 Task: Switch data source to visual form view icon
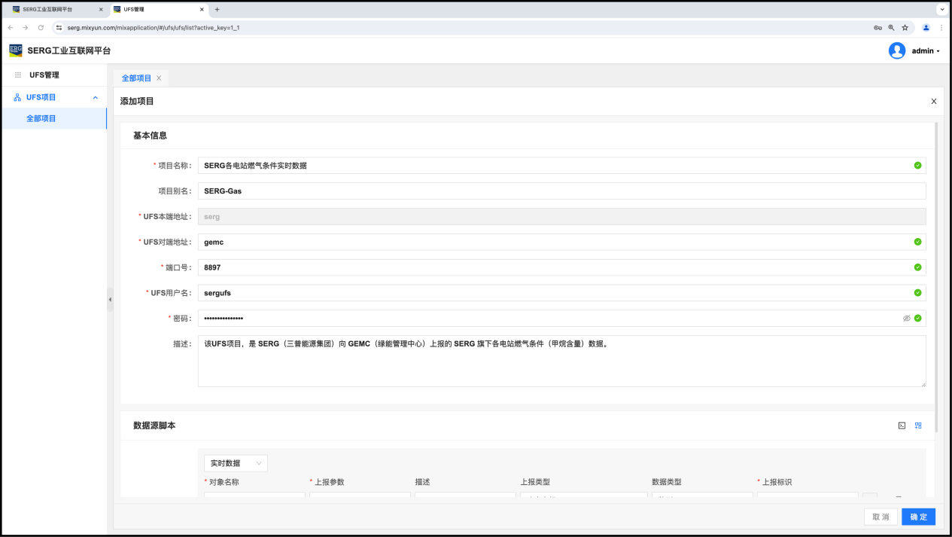918,426
